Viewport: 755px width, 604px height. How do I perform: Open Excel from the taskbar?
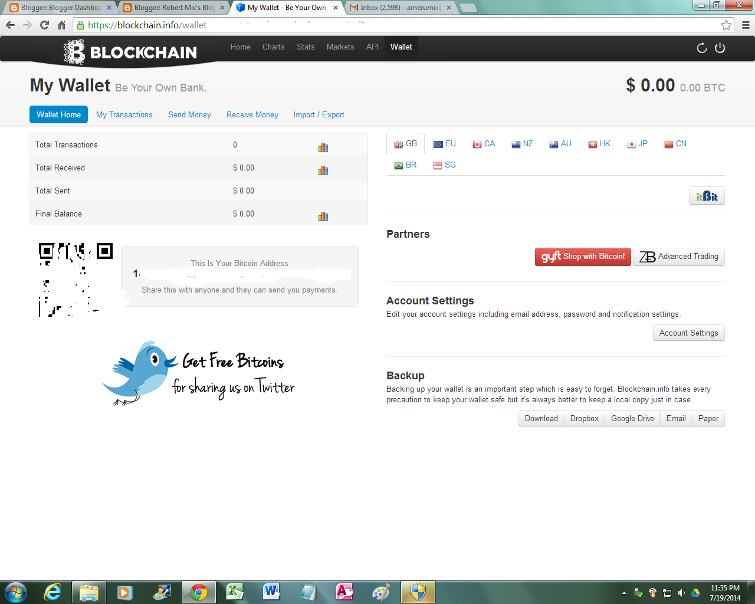point(235,592)
